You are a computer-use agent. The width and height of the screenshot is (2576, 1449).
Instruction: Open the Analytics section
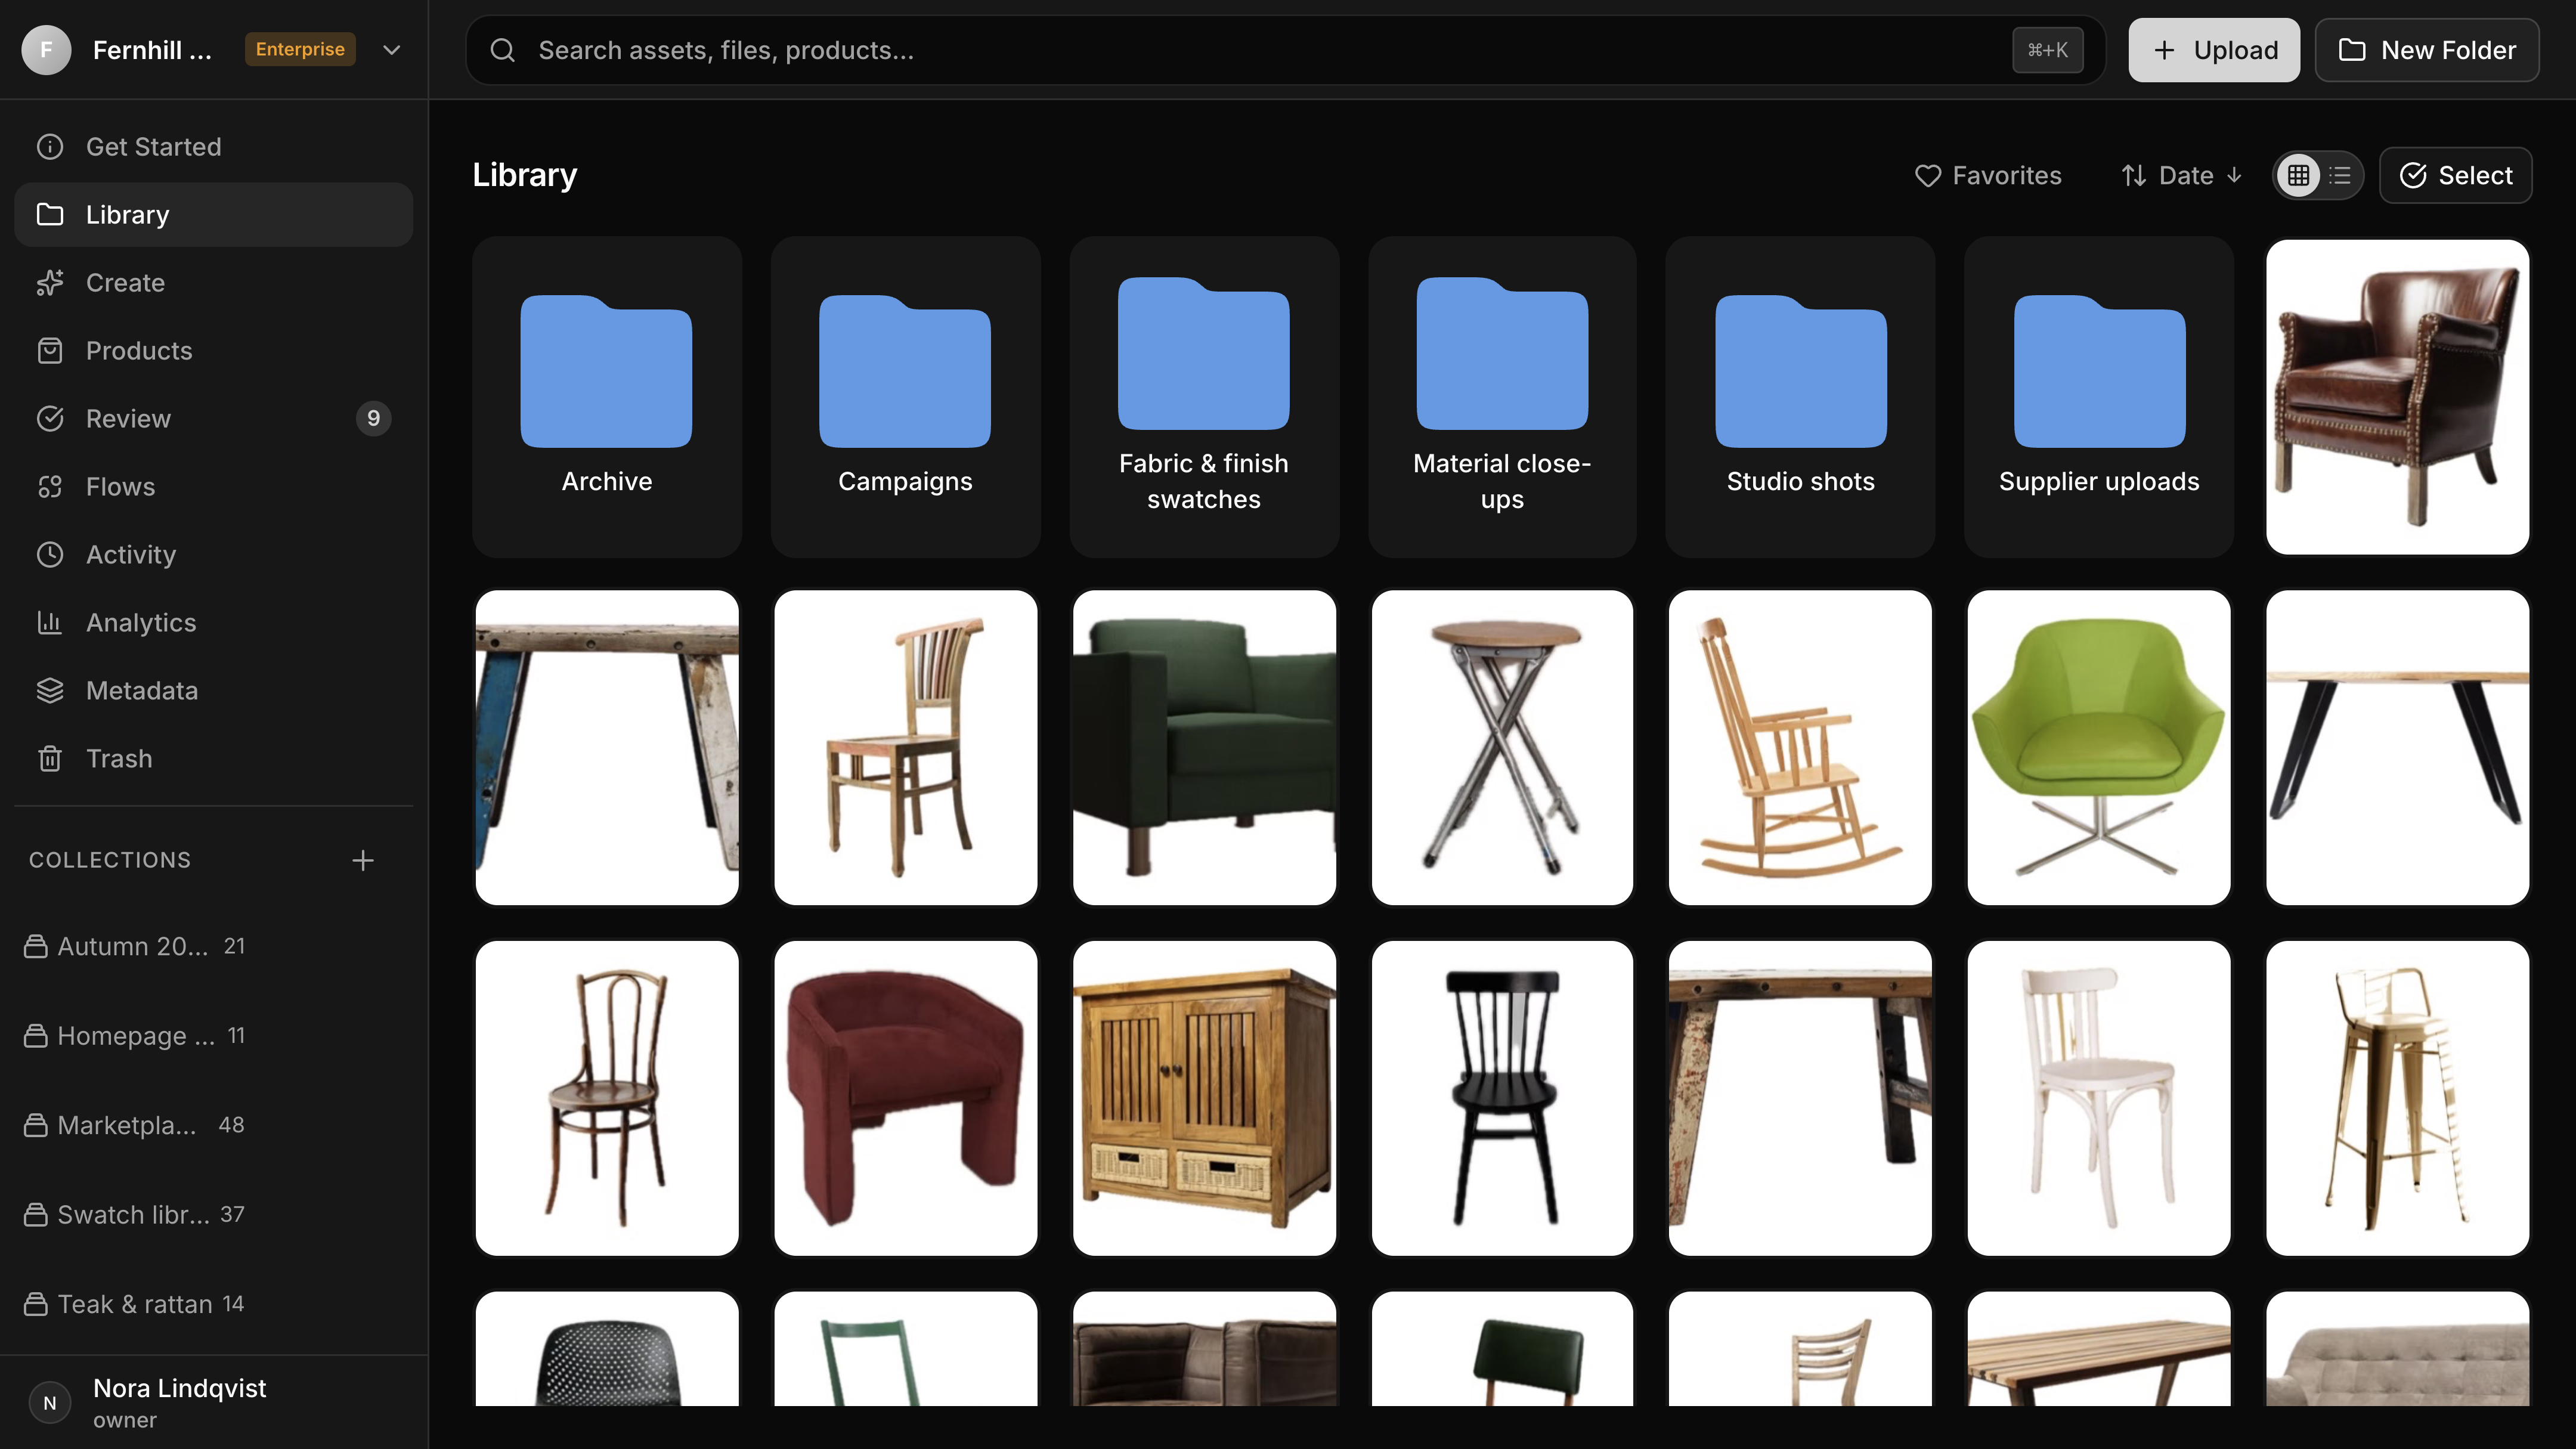point(214,623)
